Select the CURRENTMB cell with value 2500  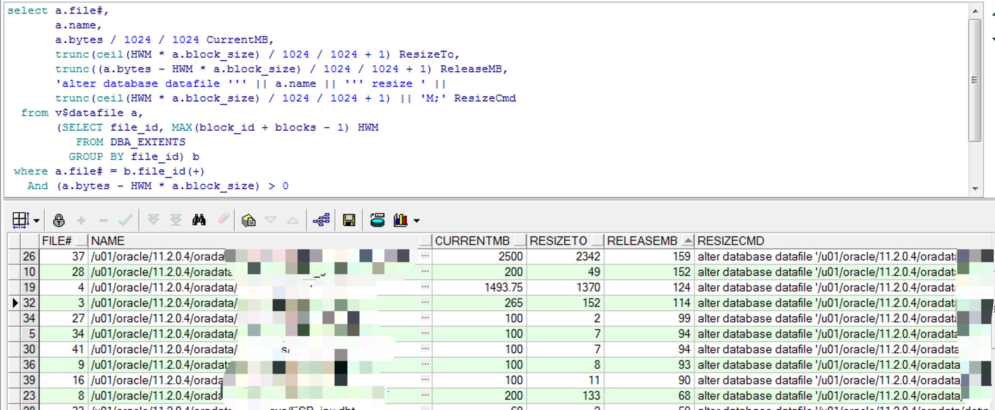pyautogui.click(x=479, y=256)
